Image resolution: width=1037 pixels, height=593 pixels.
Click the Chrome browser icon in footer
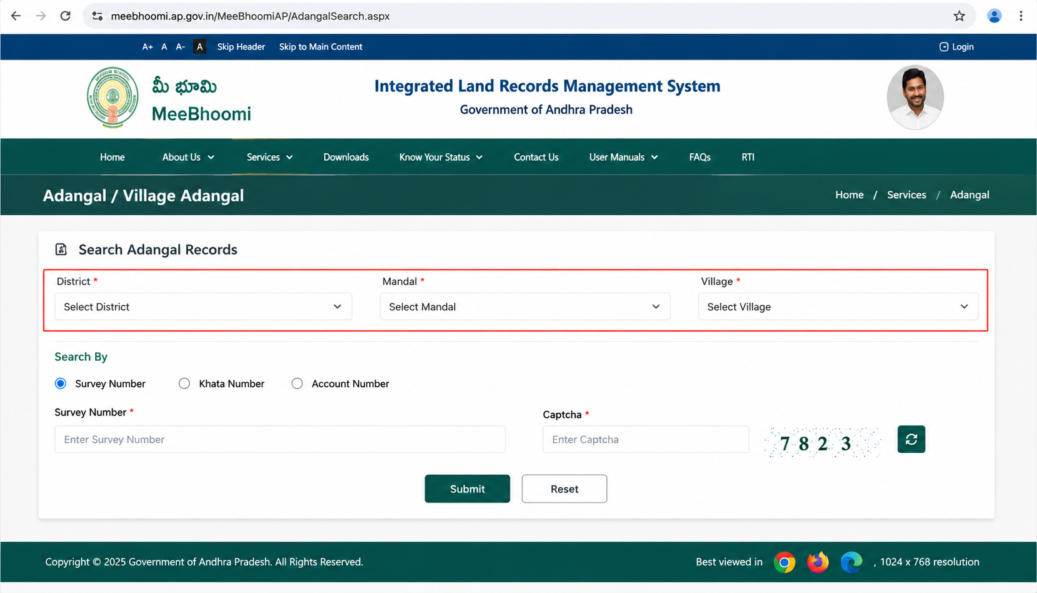[784, 562]
